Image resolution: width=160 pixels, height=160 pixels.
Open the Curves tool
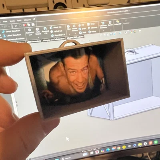coord(110,23)
